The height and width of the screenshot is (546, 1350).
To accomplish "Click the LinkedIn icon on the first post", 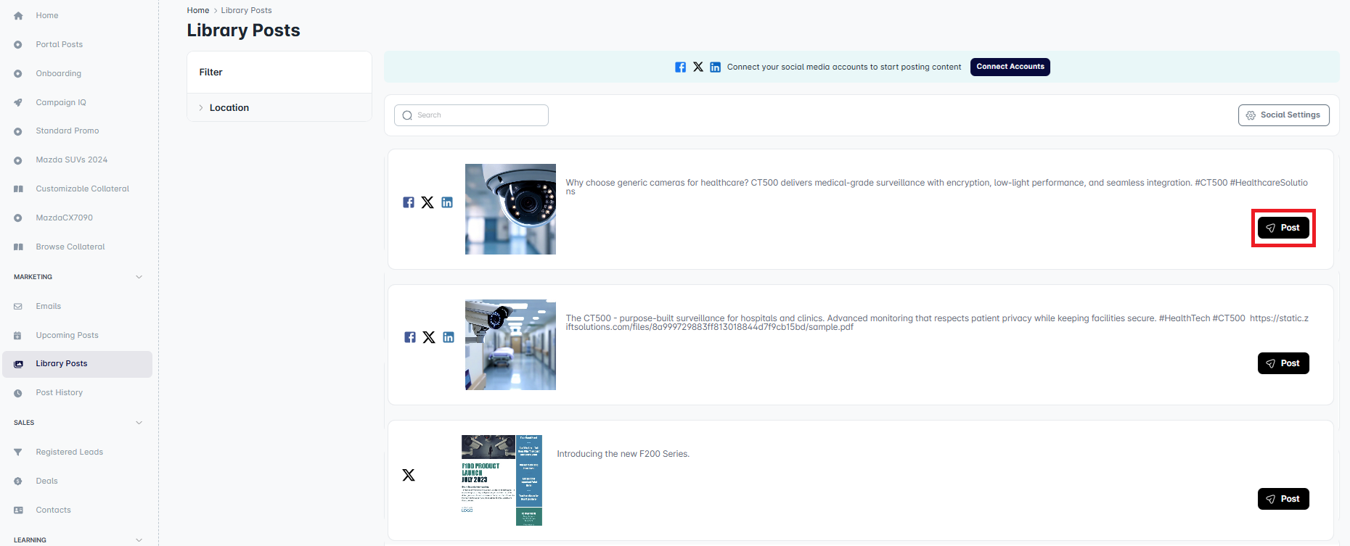I will [447, 202].
